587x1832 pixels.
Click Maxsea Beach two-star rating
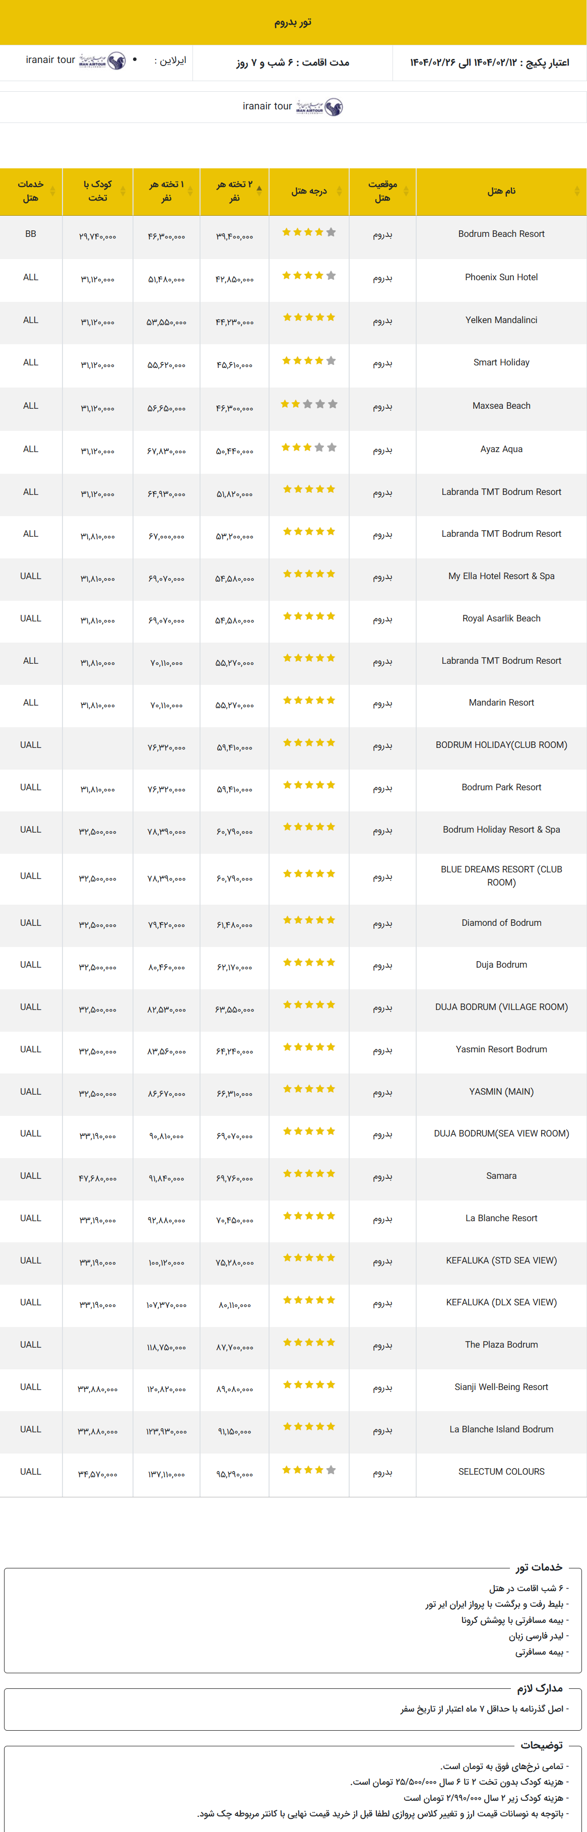tap(309, 405)
